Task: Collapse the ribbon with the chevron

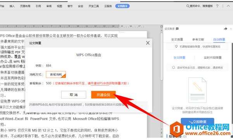Action: pyautogui.click(x=228, y=6)
